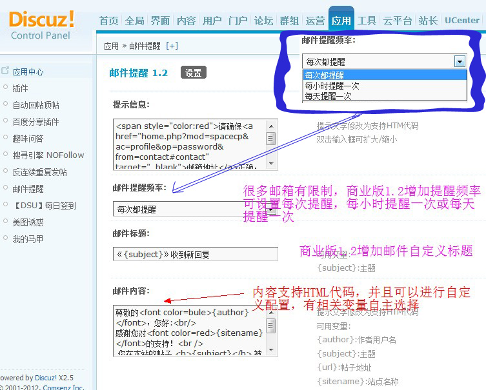Click the {sitename}:站点名称 variable hint
This screenshot has height=390, width=486.
coord(358,382)
